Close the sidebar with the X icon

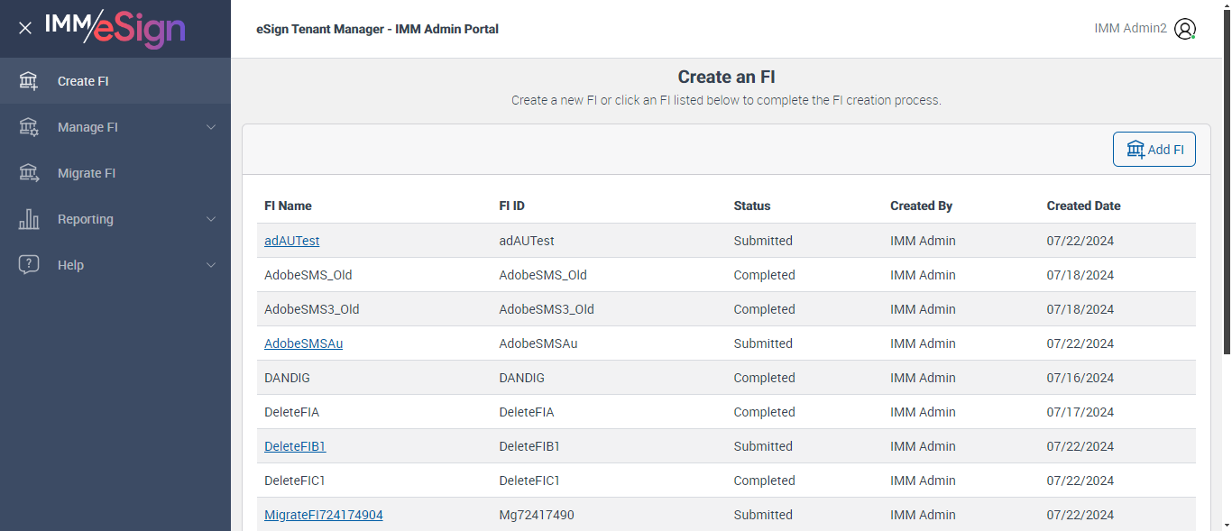point(25,28)
